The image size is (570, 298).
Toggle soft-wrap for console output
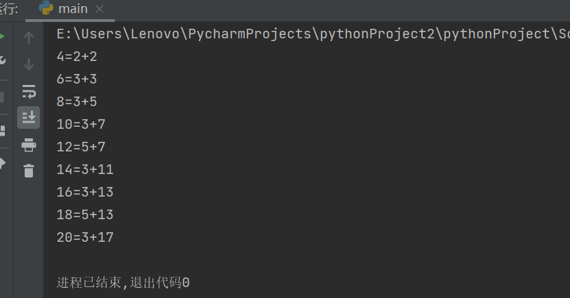28,91
